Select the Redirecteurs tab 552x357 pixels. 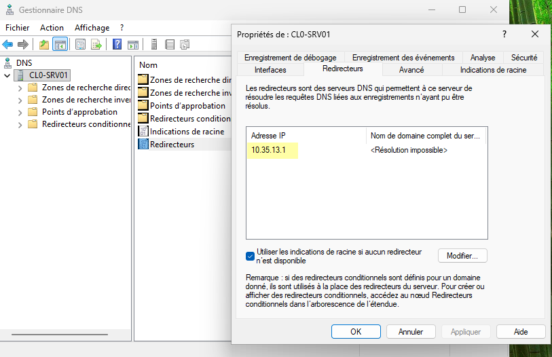pyautogui.click(x=342, y=69)
